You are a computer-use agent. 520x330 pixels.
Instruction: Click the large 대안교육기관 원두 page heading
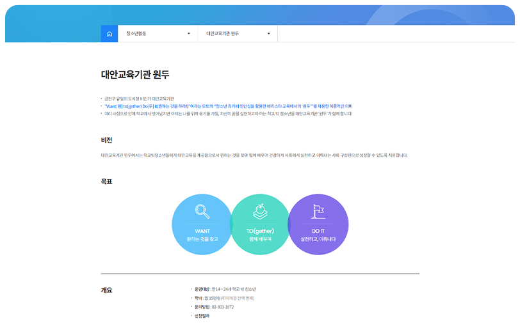tap(135, 74)
